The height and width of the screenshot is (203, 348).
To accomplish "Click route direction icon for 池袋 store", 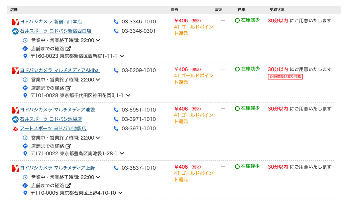I will pos(25,146).
